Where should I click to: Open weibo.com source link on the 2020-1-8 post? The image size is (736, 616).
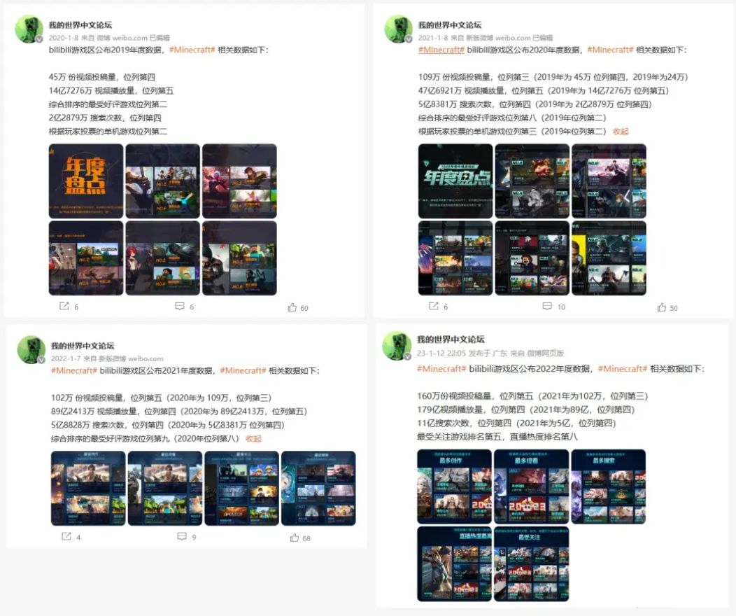click(129, 38)
